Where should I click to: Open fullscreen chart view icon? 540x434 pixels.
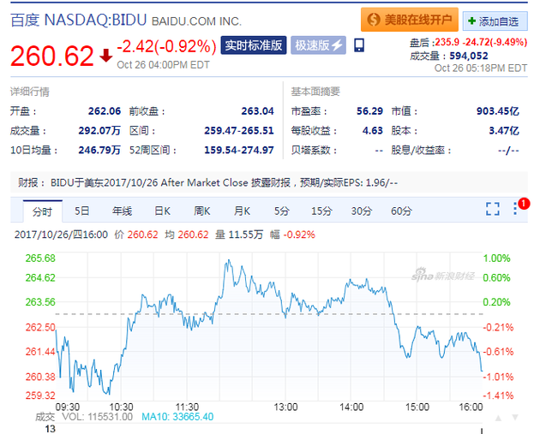(x=493, y=209)
